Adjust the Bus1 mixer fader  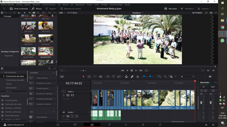tap(211, 103)
